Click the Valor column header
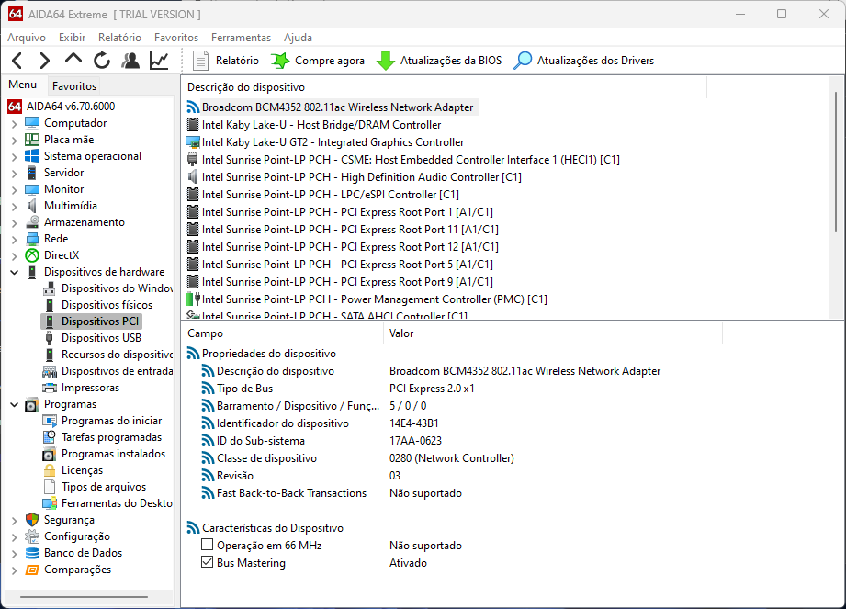Screen dimensions: 846x609 click(x=553, y=333)
